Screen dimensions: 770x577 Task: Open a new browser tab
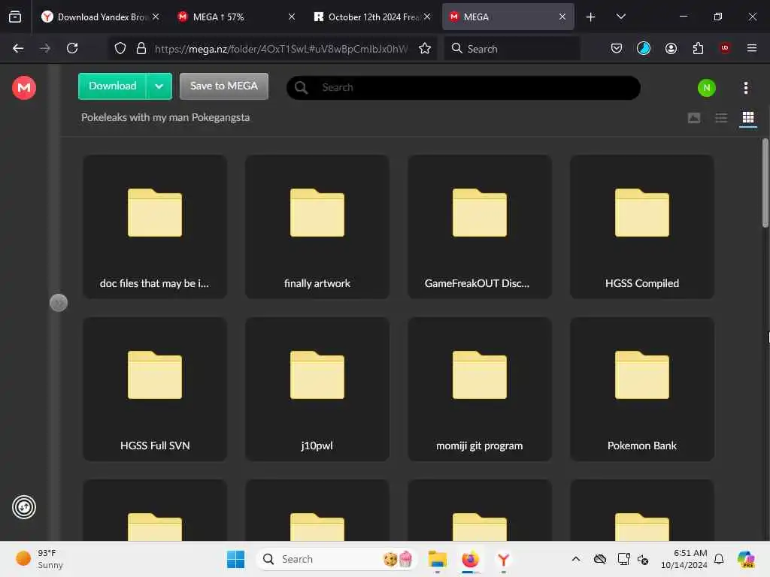(x=590, y=17)
